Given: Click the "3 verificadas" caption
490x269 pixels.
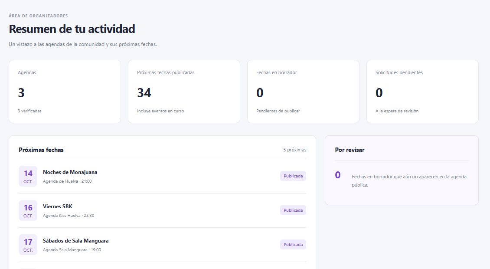Looking at the screenshot, I should (29, 111).
